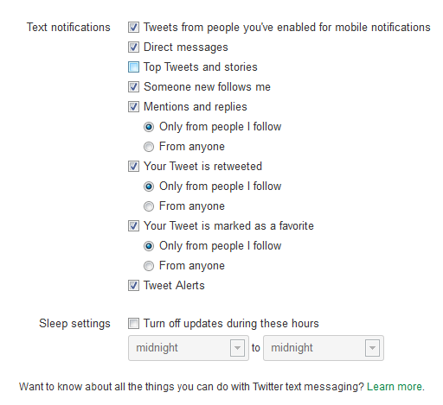
Task: Uncheck Your Tweet is marked as a favorite
Action: coord(133,226)
